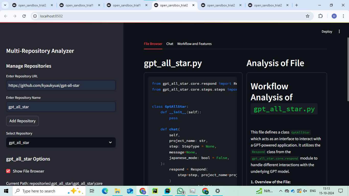Click the Add Repository button
Screen dimensions: 349x196
pyautogui.click(x=22, y=121)
